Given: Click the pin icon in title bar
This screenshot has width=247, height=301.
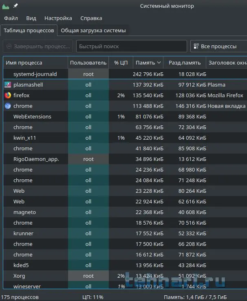Looking at the screenshot, I should (15, 6).
